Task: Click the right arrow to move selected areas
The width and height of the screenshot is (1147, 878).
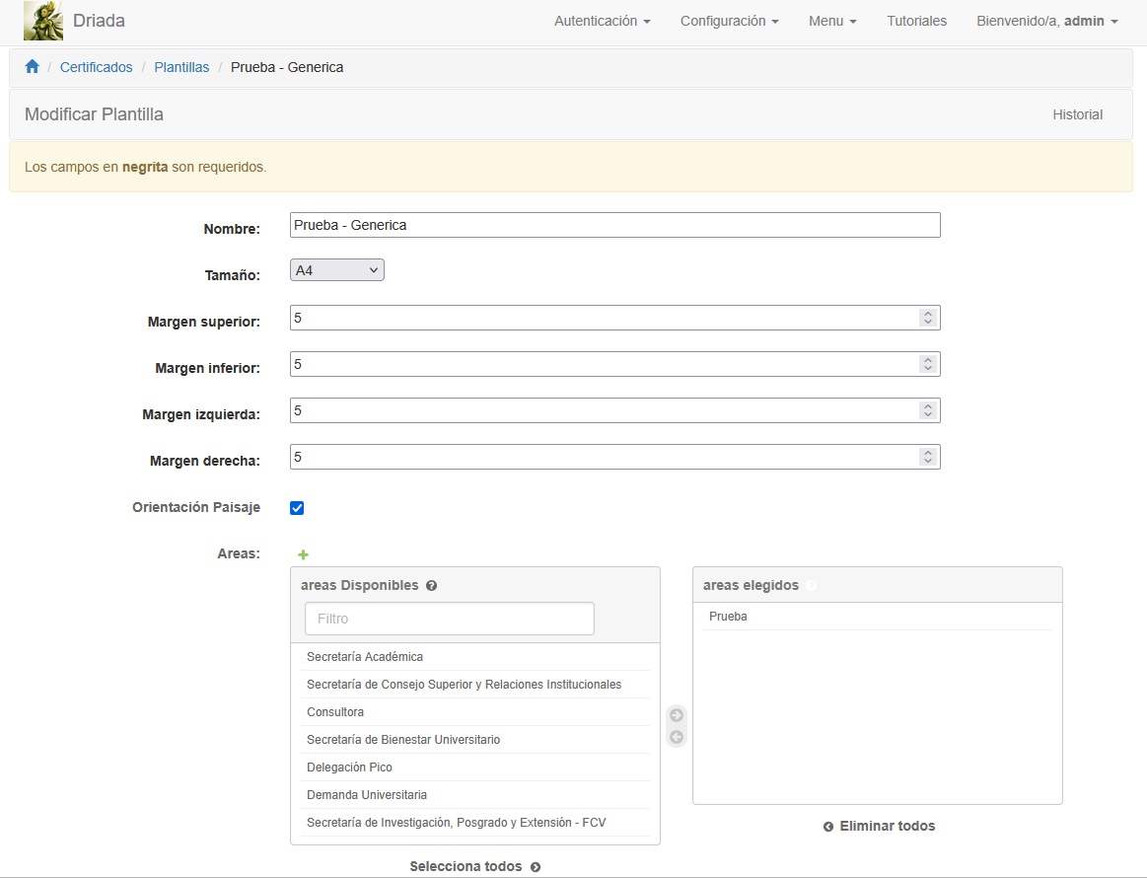Action: click(677, 714)
